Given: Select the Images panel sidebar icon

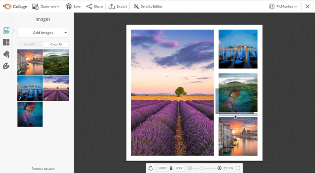Looking at the screenshot, I should 6,31.
